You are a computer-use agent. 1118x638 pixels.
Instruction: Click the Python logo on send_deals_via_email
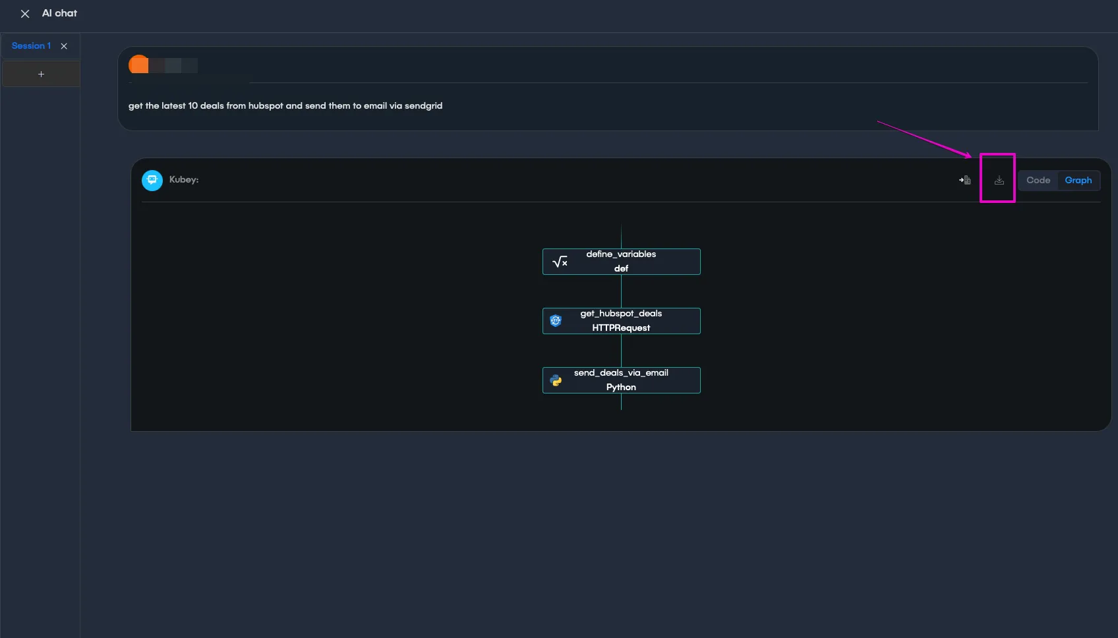(556, 380)
